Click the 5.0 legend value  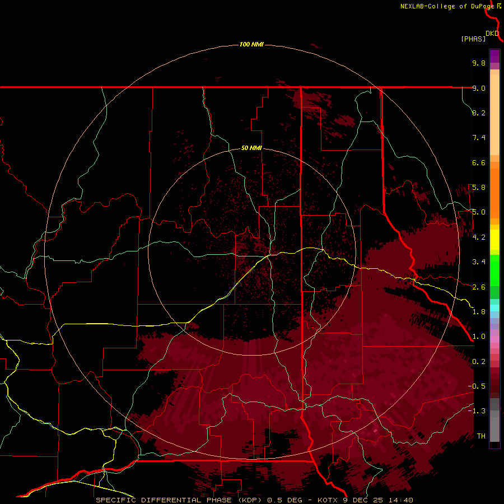[479, 212]
